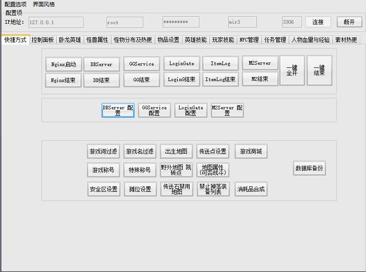This screenshot has height=272, width=366.
Task: Open the 界面风格 interface style menu
Action: tap(42, 4)
